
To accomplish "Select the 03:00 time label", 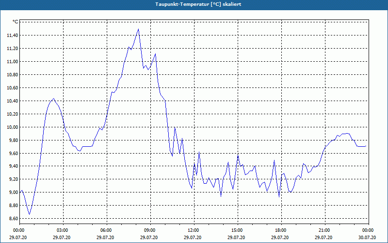I will [x=63, y=230].
